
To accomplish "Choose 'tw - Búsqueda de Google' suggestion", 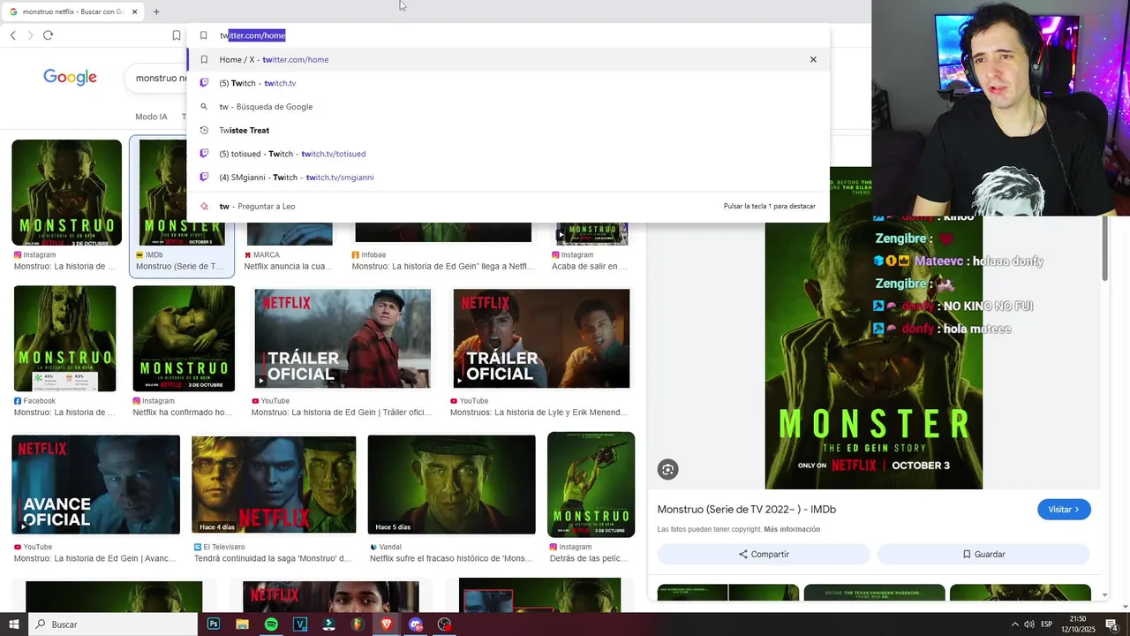I will [x=508, y=107].
